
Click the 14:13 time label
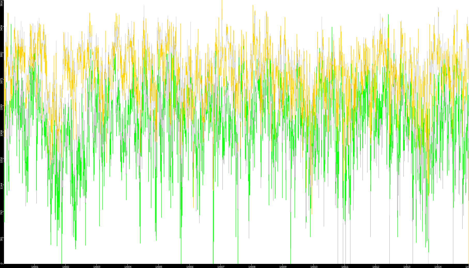pos(407,267)
